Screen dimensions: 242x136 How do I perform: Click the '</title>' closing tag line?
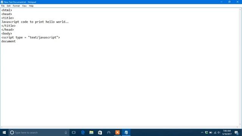(8, 26)
